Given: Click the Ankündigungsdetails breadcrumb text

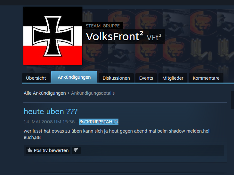Looking at the screenshot, I should point(93,93).
